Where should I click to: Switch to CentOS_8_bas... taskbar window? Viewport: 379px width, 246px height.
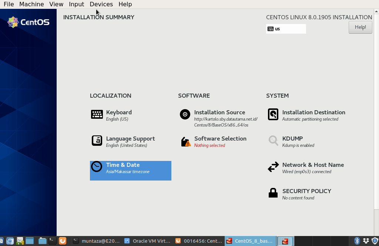[250, 241]
